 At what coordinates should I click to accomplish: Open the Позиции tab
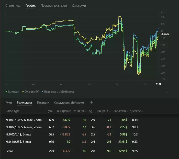pos(43,103)
